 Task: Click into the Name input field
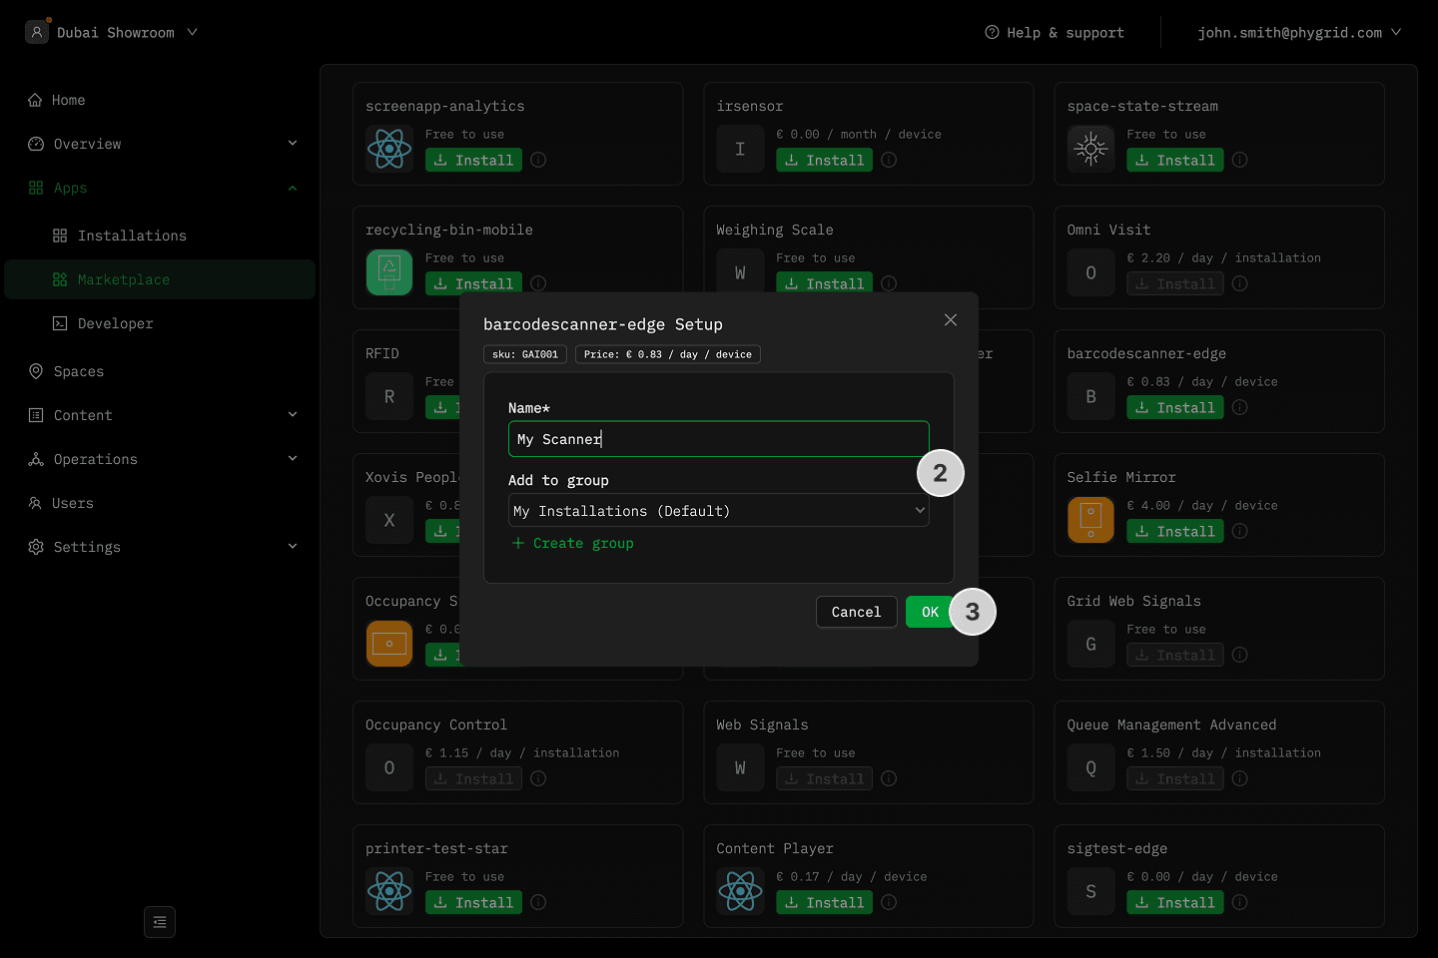(718, 439)
